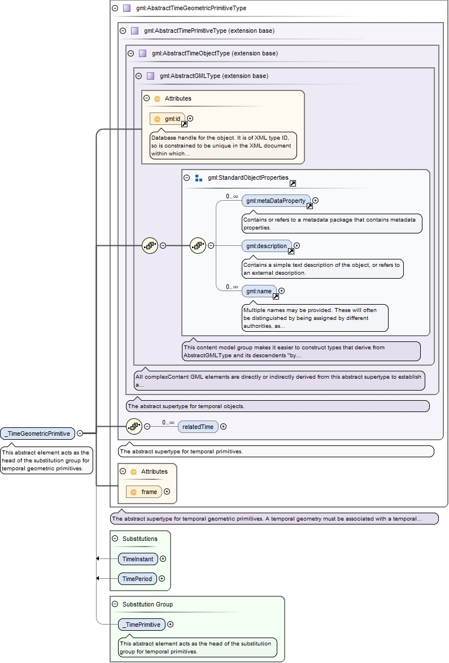The width and height of the screenshot is (449, 663).
Task: Click the gml:AbstractTimeGeometricPrimitiveType title text
Action: click(x=191, y=8)
